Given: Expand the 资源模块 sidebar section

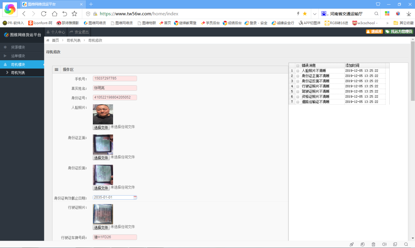Looking at the screenshot, I should (22, 47).
